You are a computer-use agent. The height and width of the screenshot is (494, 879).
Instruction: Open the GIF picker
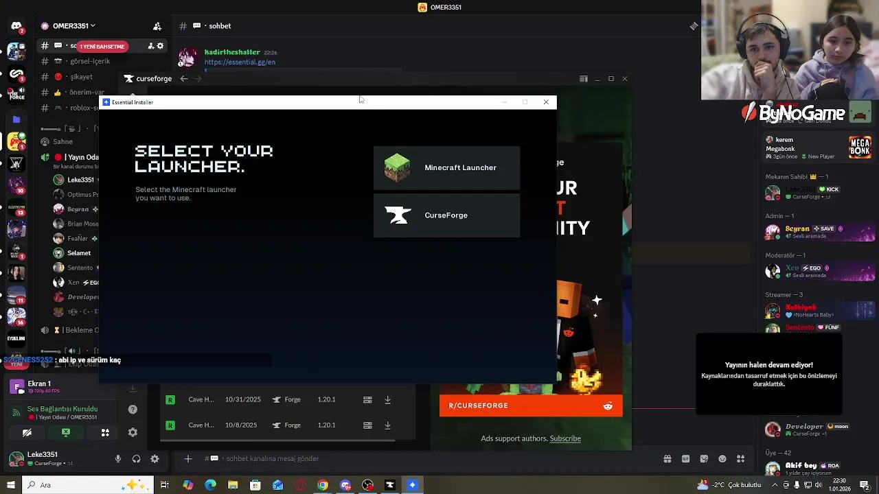coord(685,459)
